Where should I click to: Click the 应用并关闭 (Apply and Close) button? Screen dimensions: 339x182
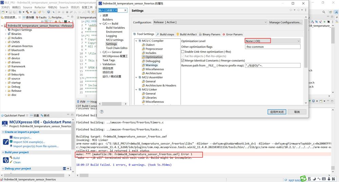tap(277, 112)
